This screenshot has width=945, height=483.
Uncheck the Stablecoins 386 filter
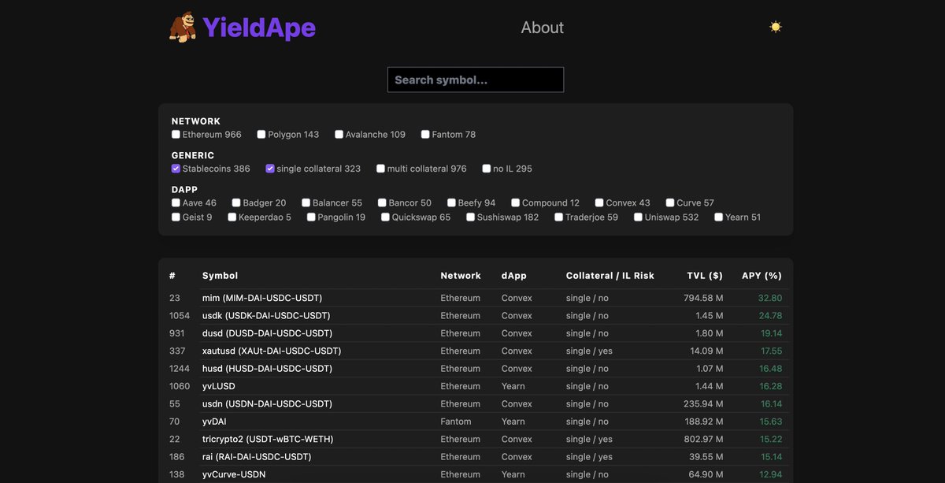click(176, 169)
